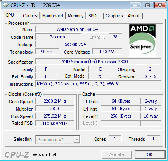
Task: Maximize the CPU-Z window
Action: click(x=147, y=5)
